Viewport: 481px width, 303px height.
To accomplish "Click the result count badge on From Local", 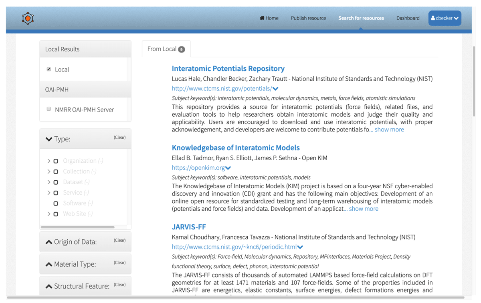I will coord(181,50).
